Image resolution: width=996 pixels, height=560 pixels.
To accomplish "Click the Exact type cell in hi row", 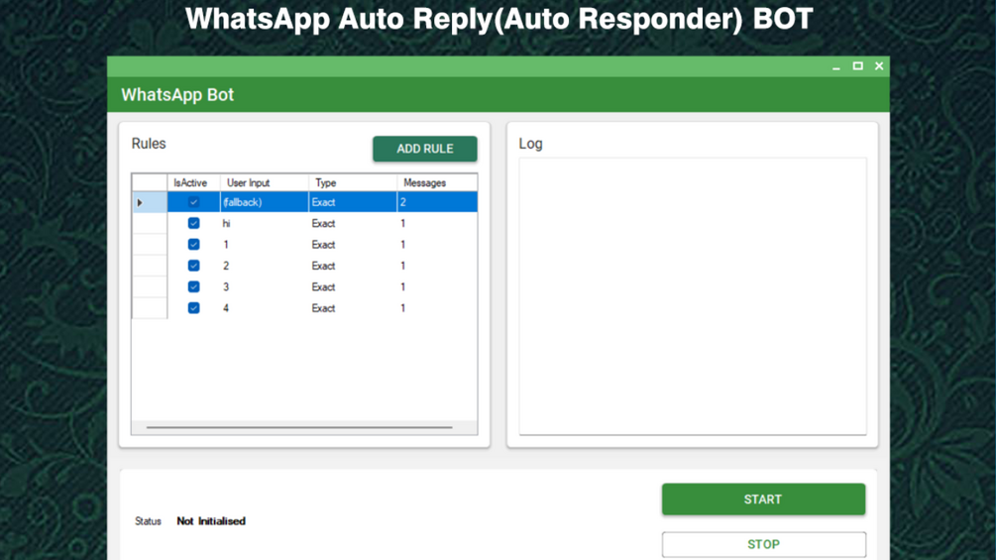I will click(x=353, y=223).
